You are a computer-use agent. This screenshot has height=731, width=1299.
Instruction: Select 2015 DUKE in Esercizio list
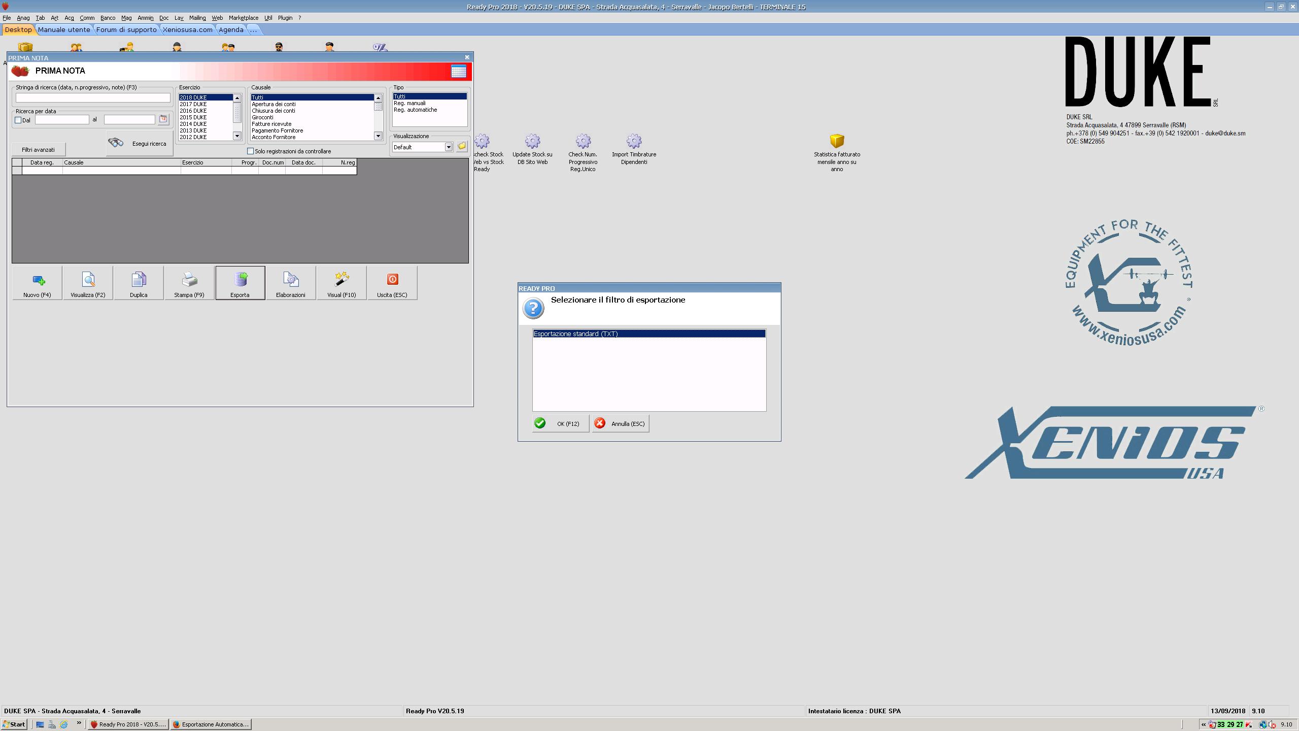[206, 117]
